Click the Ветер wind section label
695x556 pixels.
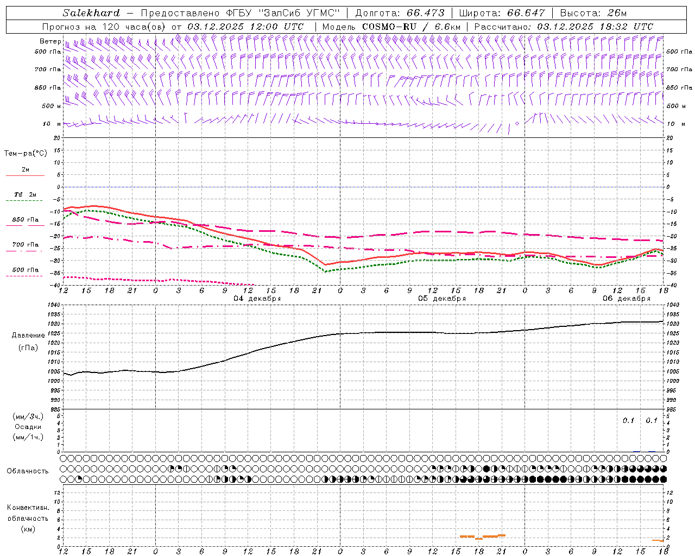tap(50, 41)
